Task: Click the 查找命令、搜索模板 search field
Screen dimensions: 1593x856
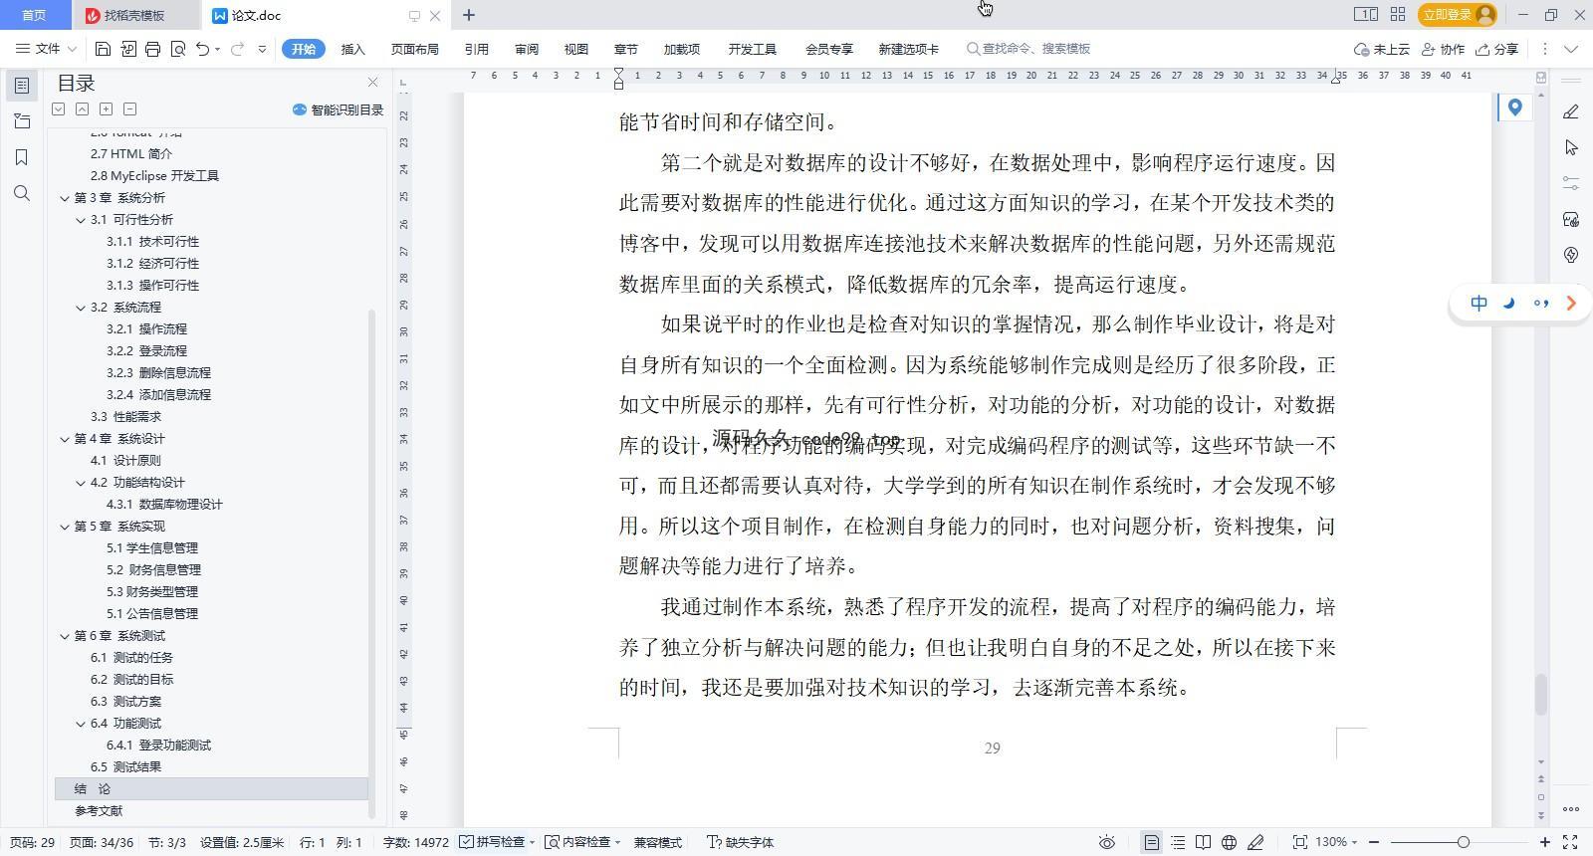Action: (x=1028, y=49)
